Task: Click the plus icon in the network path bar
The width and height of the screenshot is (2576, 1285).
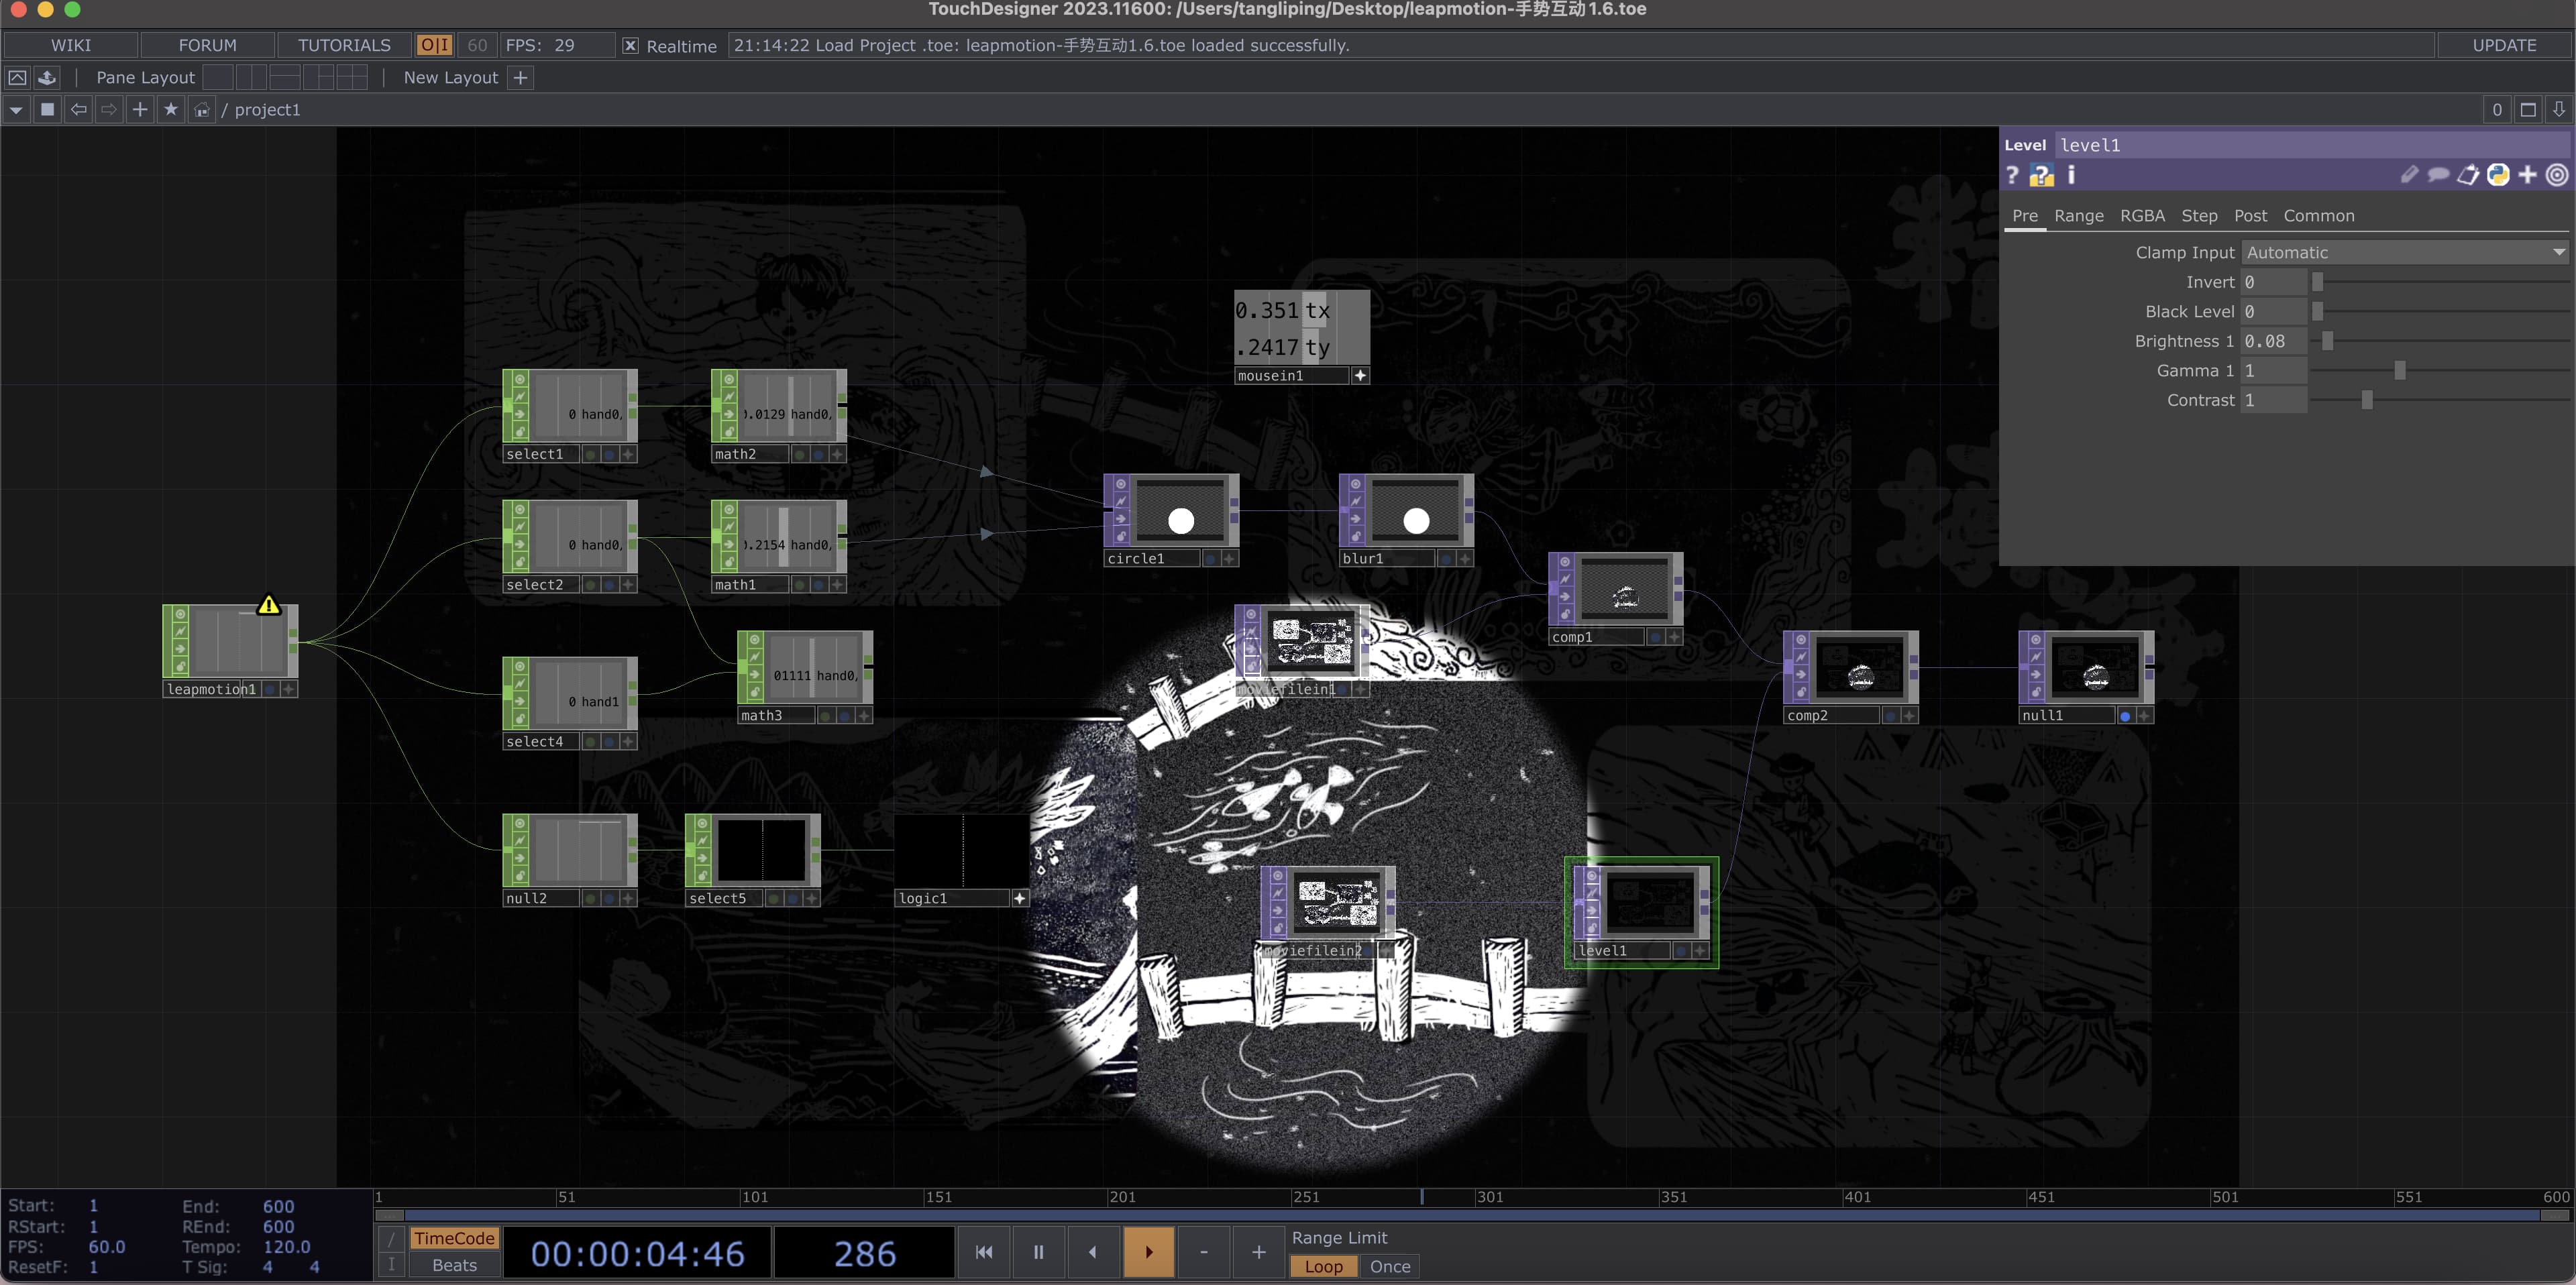Action: (140, 109)
